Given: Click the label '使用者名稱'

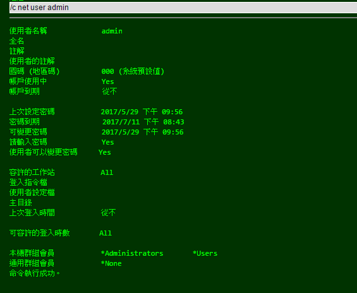Looking at the screenshot, I should pos(28,31).
